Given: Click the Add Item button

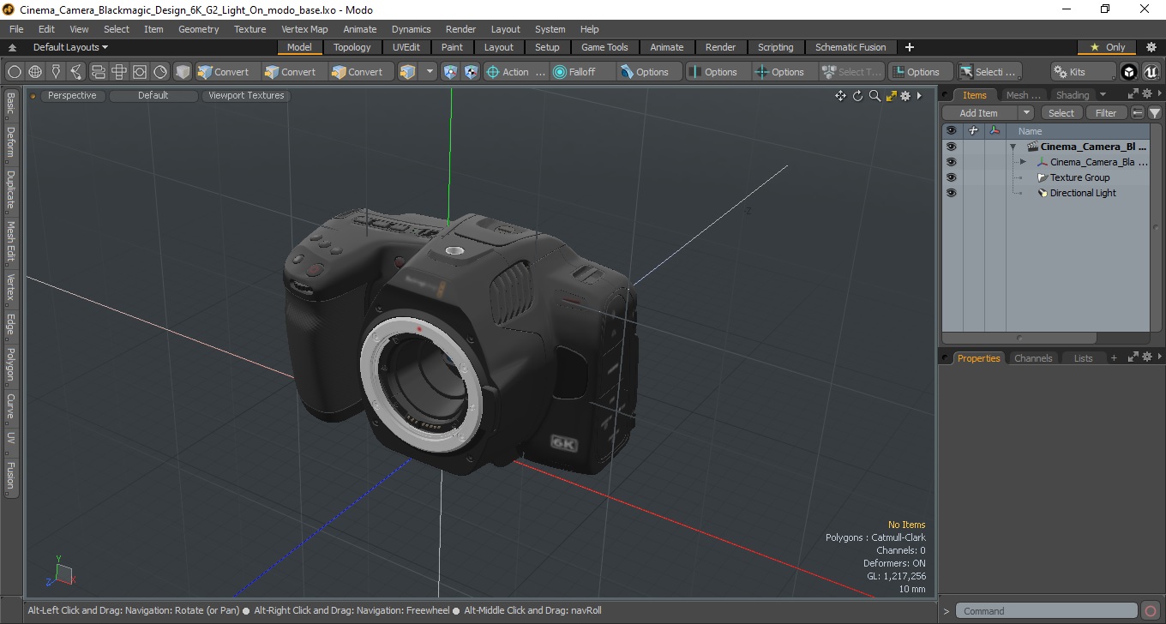Looking at the screenshot, I should tap(979, 113).
